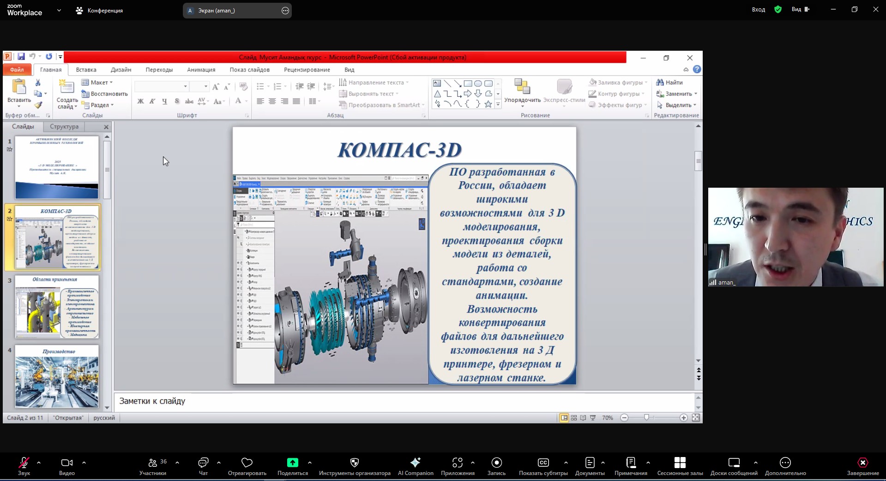886x481 pixels.
Task: Open Breakout Rooms (Сессионные залы)
Action: [680, 463]
